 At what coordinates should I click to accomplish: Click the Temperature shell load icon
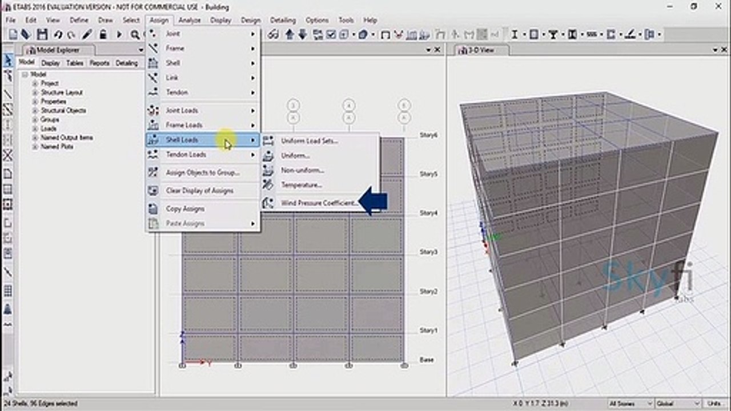[x=268, y=185]
